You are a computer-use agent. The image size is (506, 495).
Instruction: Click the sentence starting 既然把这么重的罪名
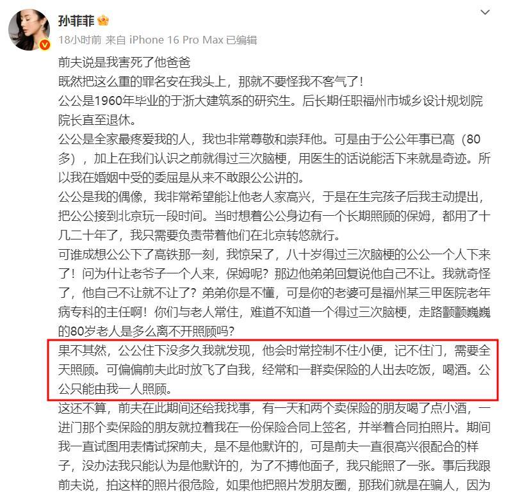click(x=211, y=81)
